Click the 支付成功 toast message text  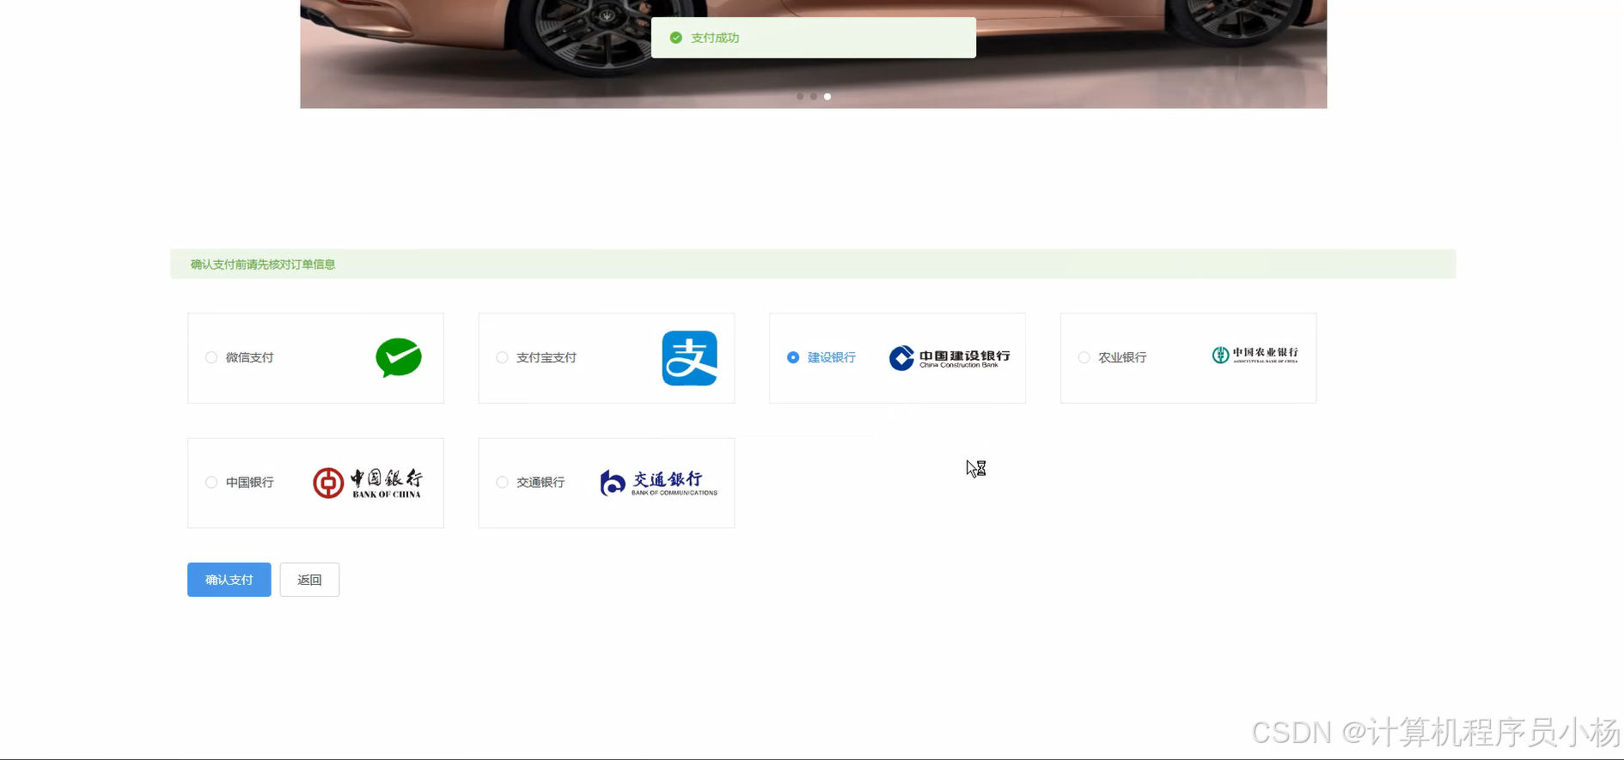pos(715,38)
